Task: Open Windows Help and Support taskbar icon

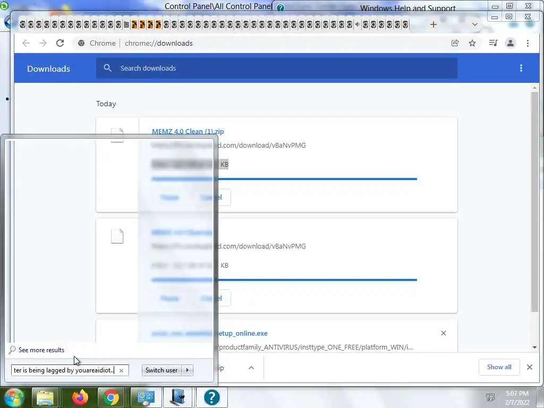Action: 211,397
